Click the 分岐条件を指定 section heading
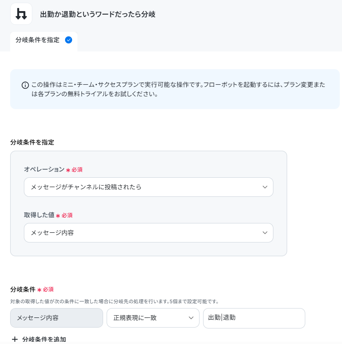342x344 pixels. pyautogui.click(x=32, y=142)
